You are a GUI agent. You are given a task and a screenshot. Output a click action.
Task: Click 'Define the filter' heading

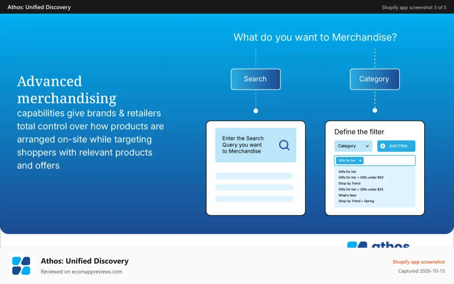tap(359, 132)
